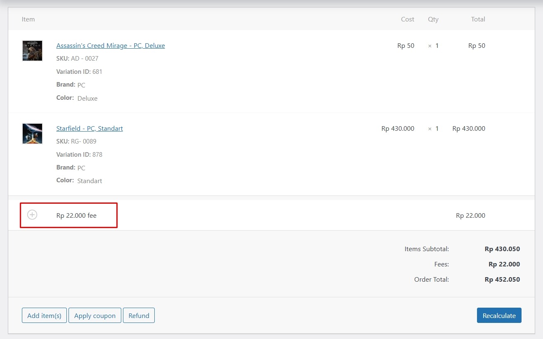Viewport: 543px width, 339px height.
Task: Click Color value 'Standart'
Action: click(90, 181)
